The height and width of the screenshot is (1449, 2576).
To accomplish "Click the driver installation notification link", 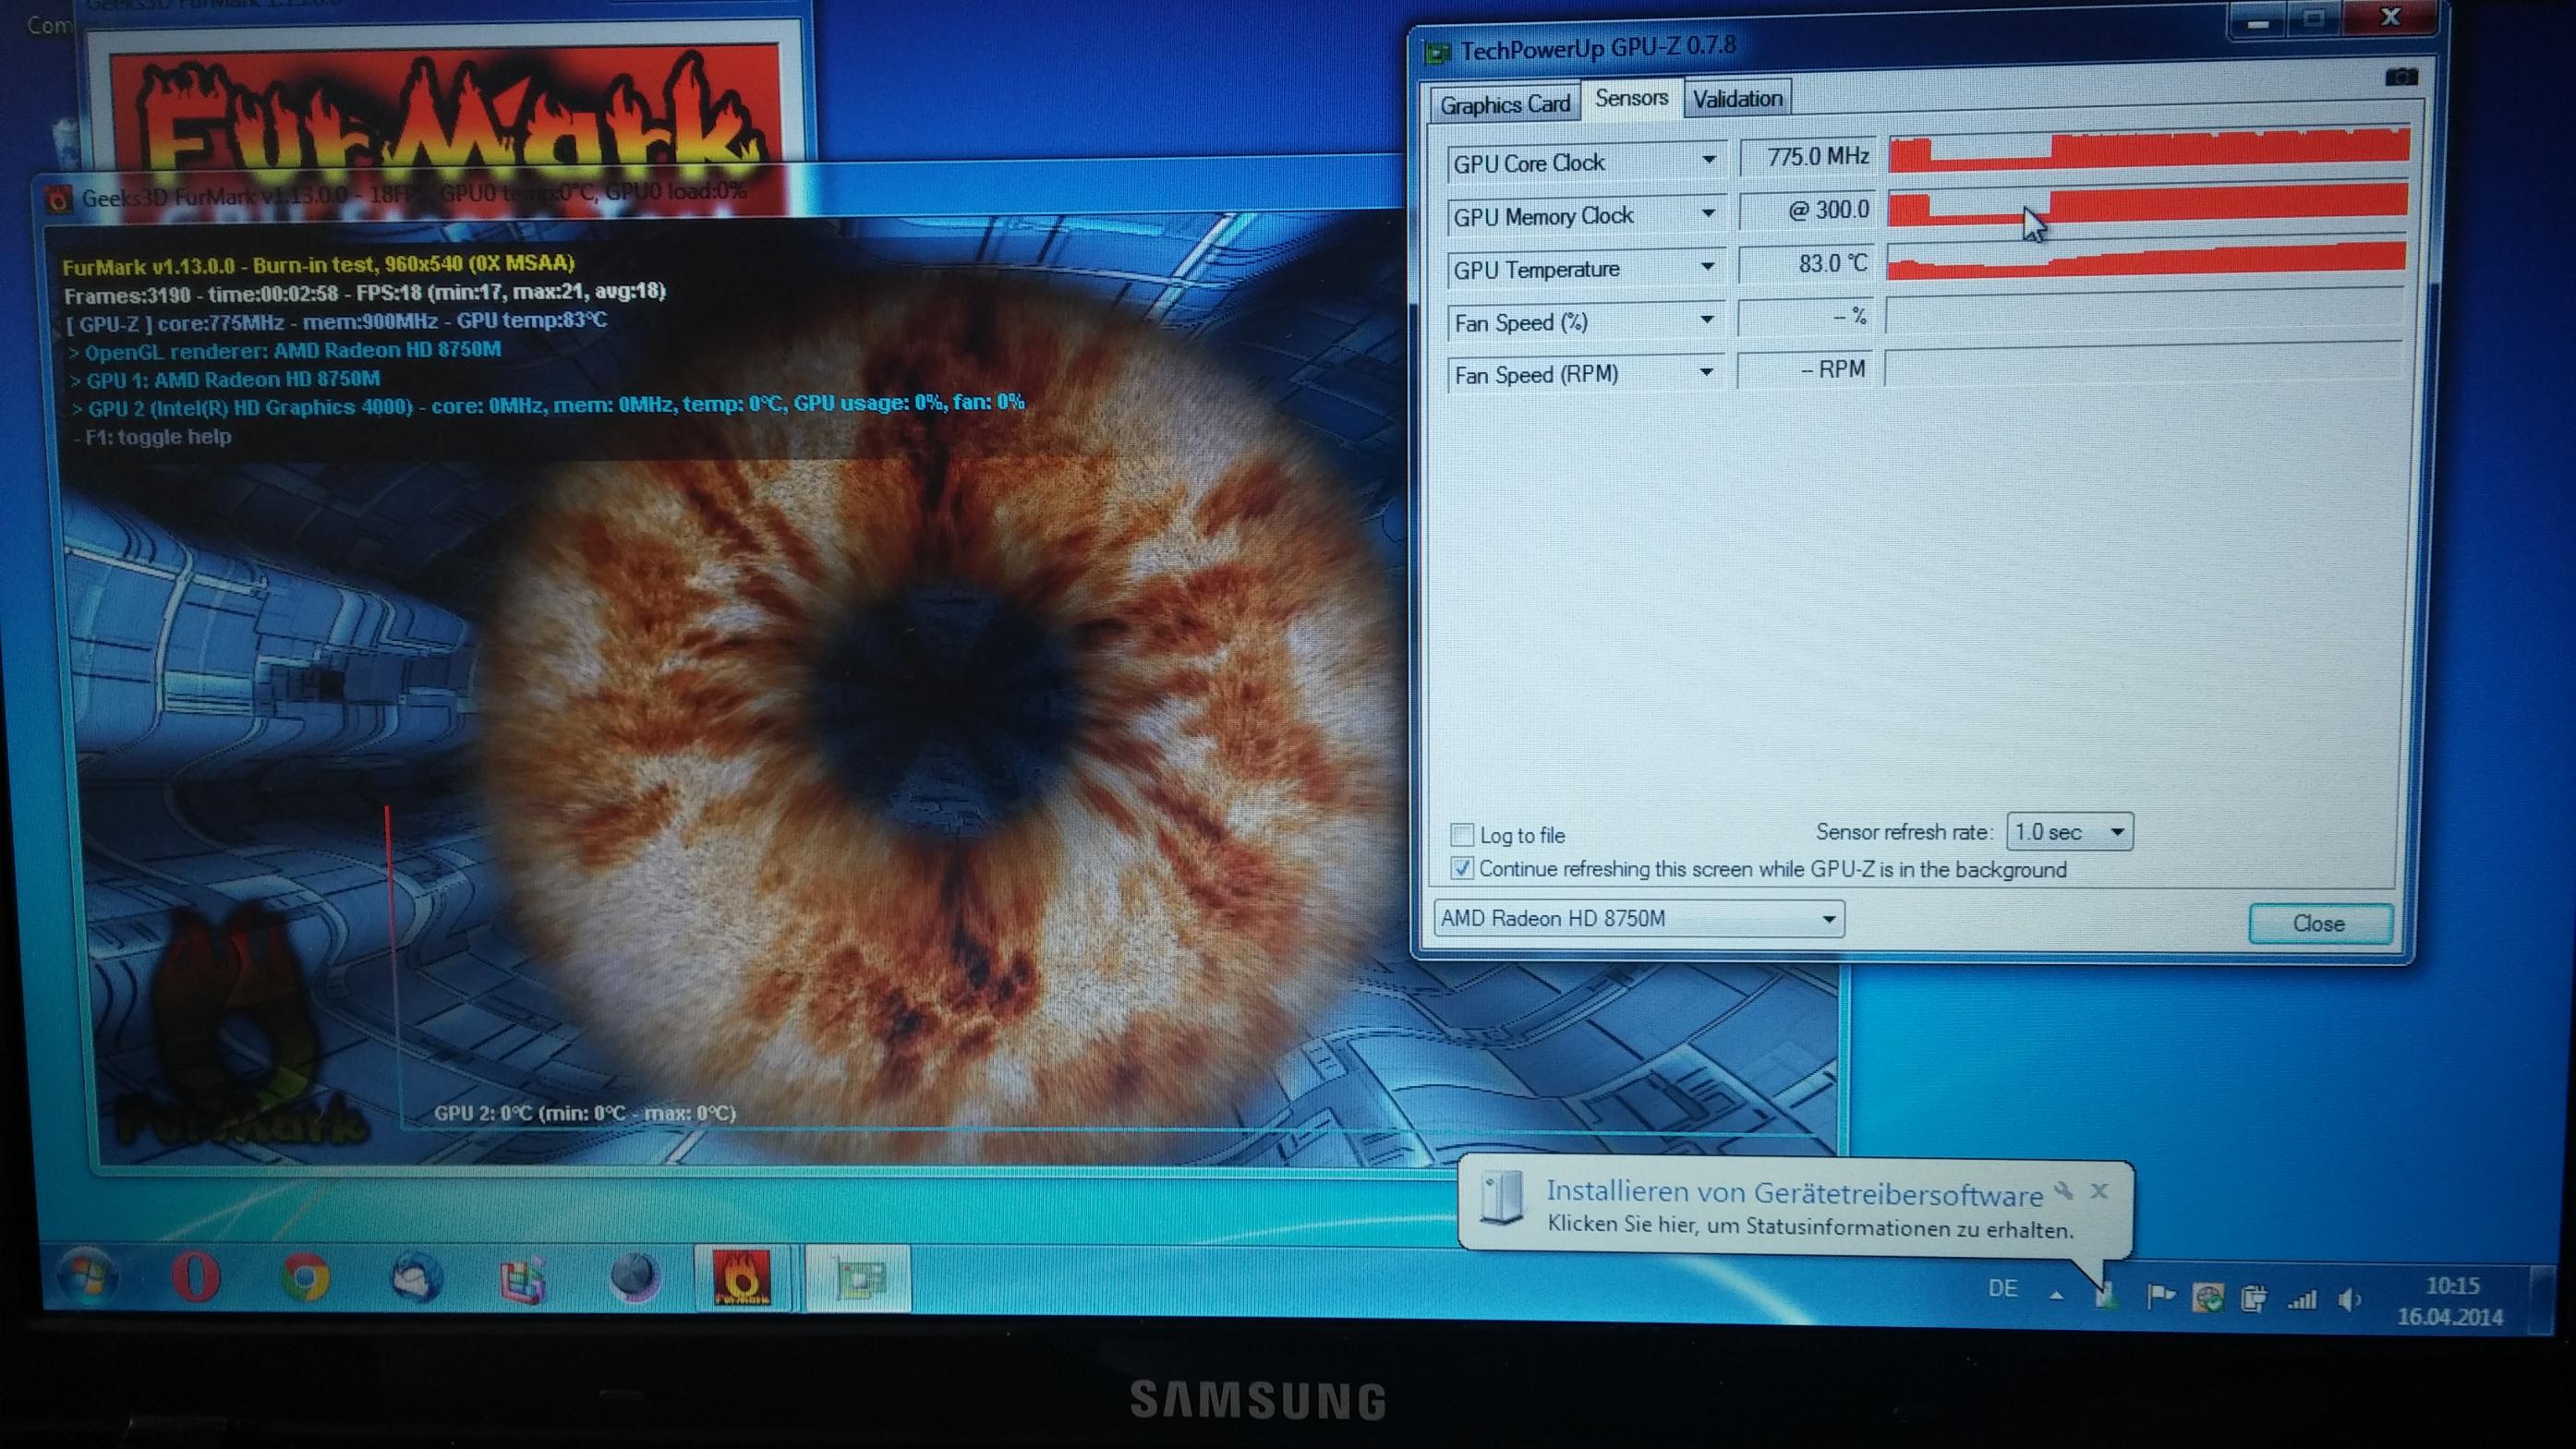I will [1808, 1227].
